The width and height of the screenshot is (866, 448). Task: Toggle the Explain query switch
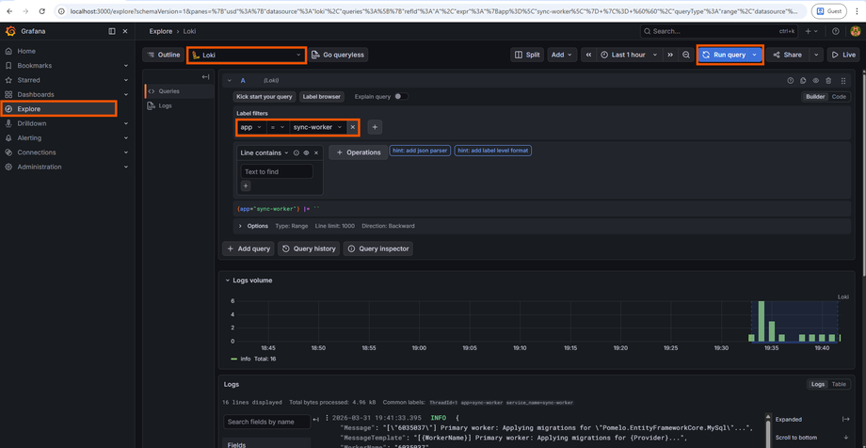pos(400,96)
